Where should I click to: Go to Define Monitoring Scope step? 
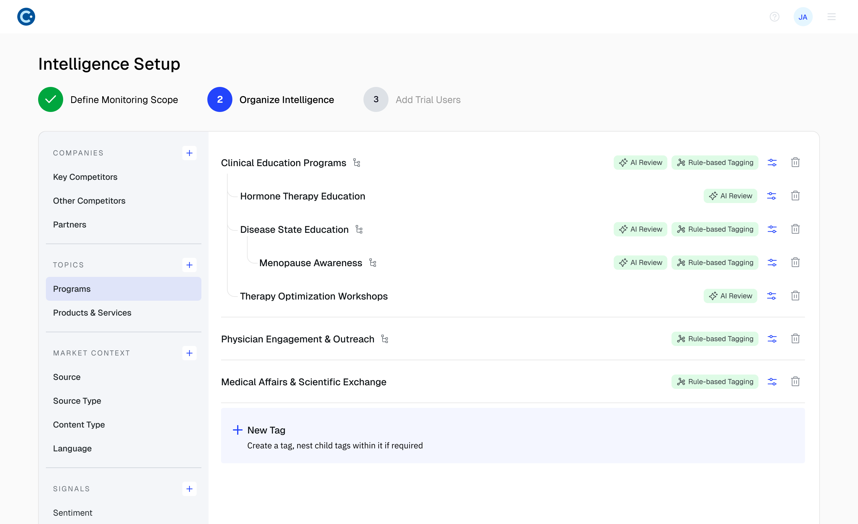(x=108, y=99)
